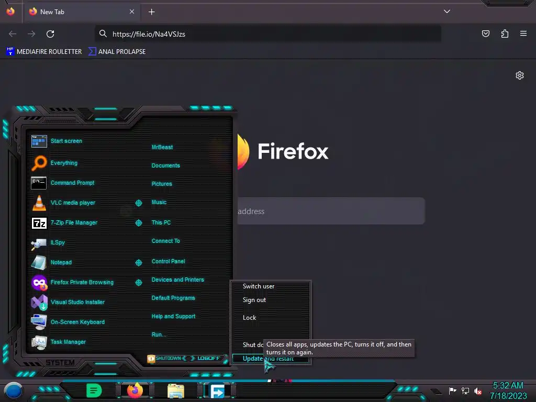Open Firefox Private Browsing mask icon
This screenshot has width=536, height=402.
coord(39,282)
